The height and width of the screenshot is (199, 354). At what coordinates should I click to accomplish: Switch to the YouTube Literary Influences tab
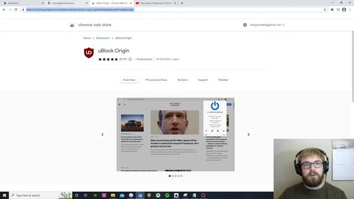(156, 3)
